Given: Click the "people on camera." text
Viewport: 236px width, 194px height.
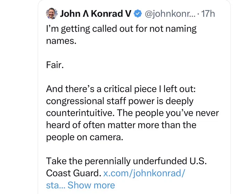Looking at the screenshot, I should click(85, 137).
